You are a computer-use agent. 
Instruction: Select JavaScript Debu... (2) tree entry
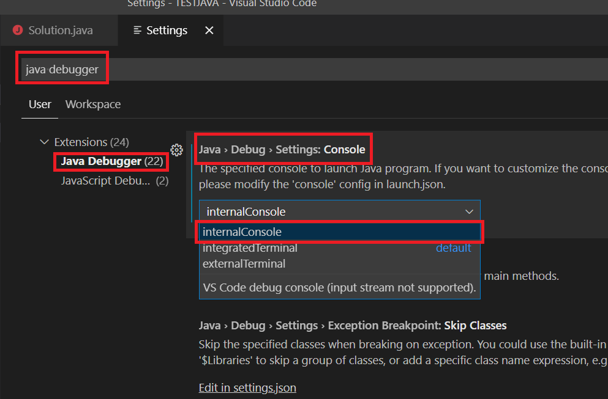point(114,181)
